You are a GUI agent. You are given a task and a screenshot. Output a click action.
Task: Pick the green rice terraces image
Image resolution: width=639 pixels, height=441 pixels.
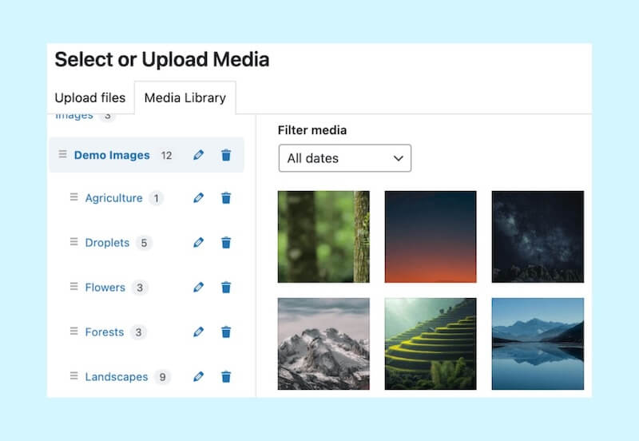[x=431, y=344]
